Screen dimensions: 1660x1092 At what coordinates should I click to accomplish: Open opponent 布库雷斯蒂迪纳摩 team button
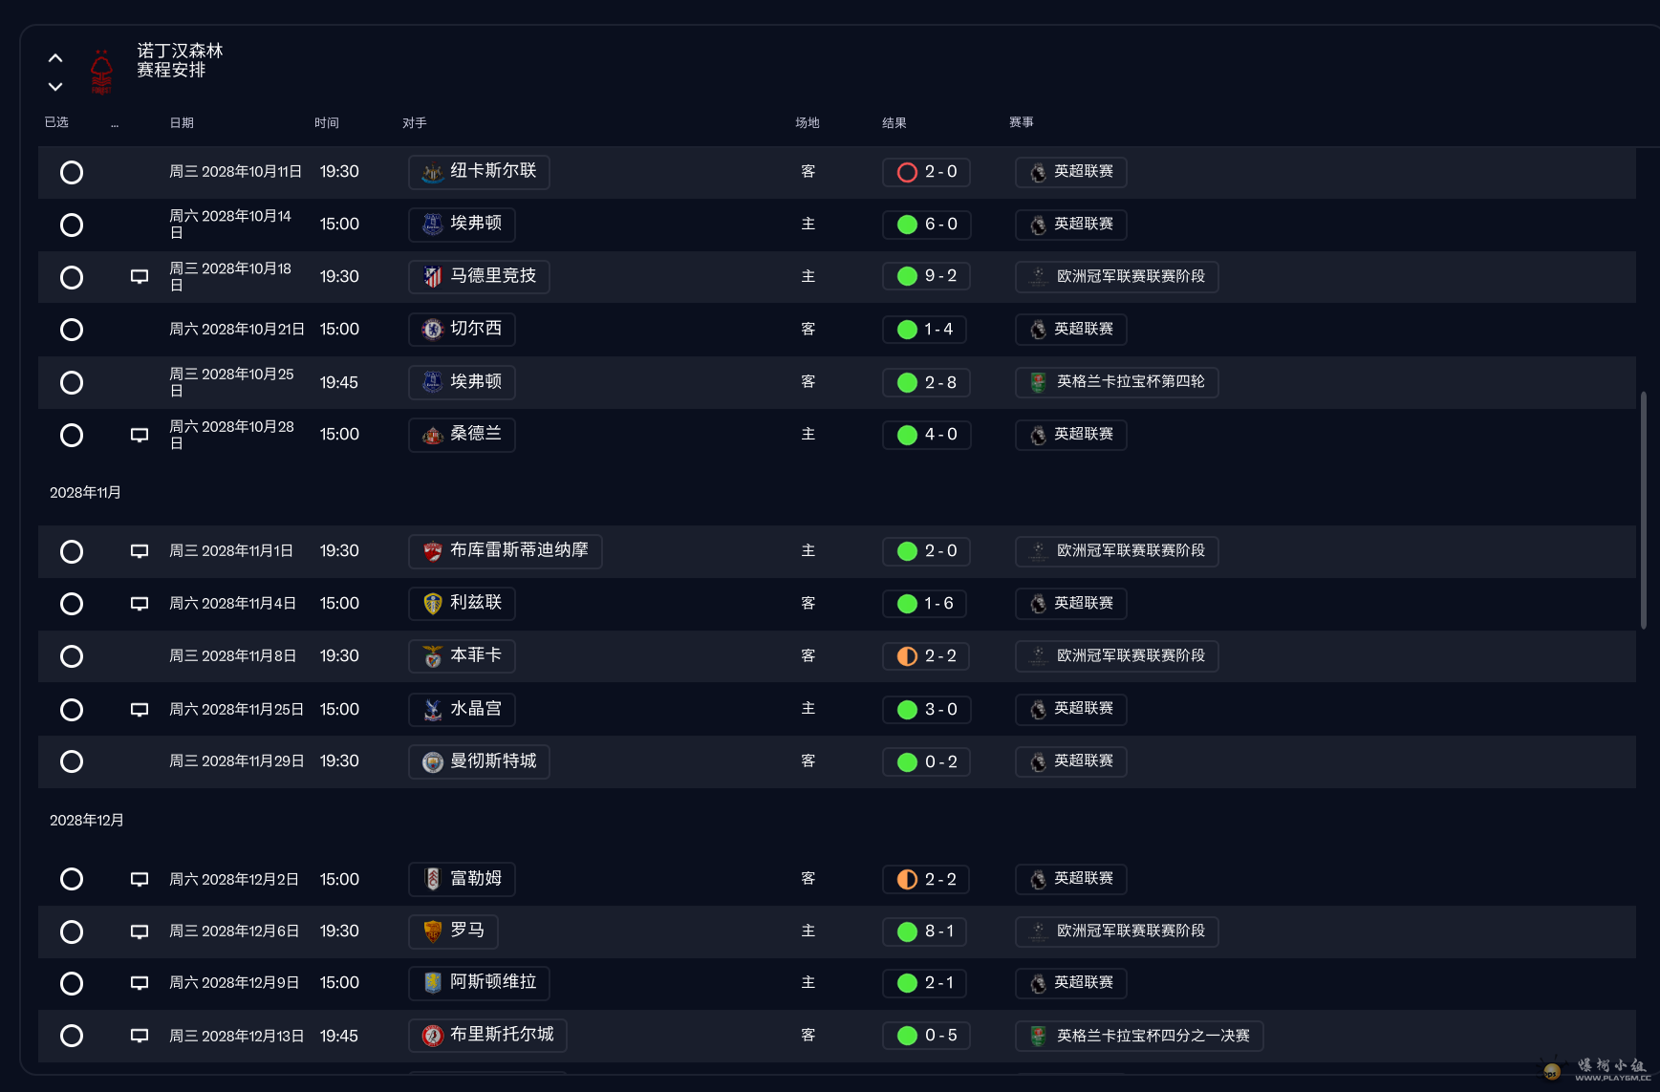pyautogui.click(x=505, y=551)
